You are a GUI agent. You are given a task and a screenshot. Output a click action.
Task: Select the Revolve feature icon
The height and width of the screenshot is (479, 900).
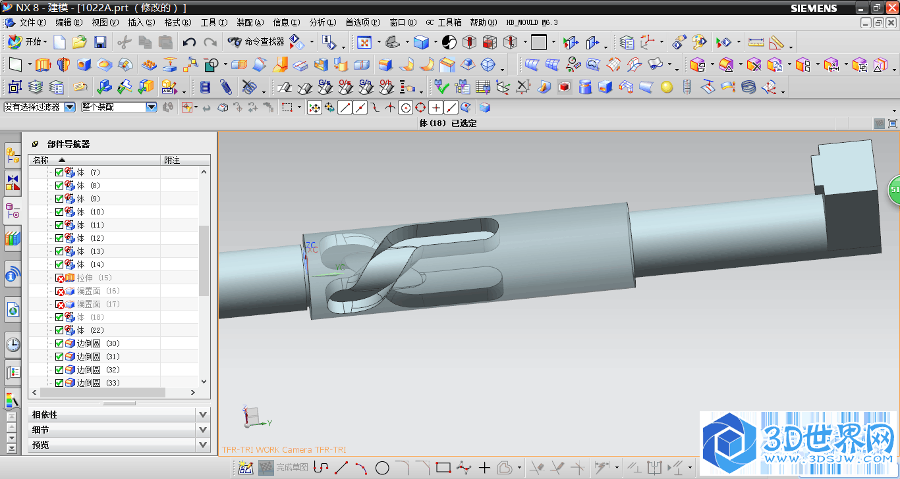(63, 65)
